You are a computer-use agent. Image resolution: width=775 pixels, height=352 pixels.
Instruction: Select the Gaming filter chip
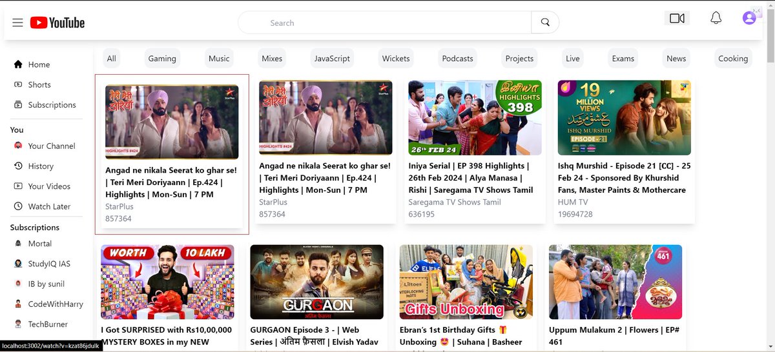point(162,58)
